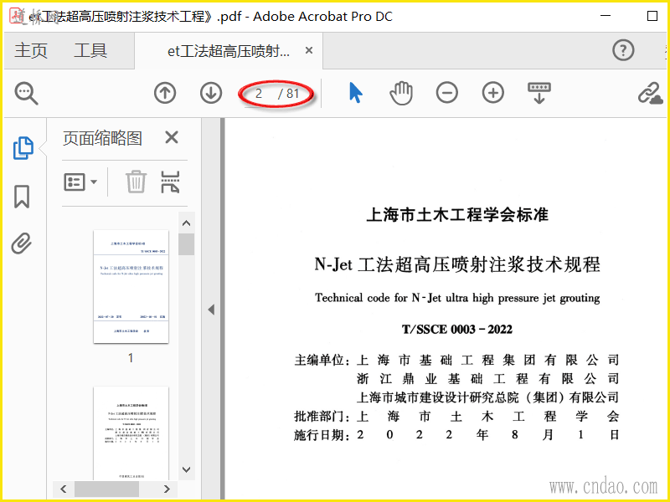Click the title N-Jet 工法超高压喷射注浆技术规程
This screenshot has width=670, height=502.
pos(457,264)
